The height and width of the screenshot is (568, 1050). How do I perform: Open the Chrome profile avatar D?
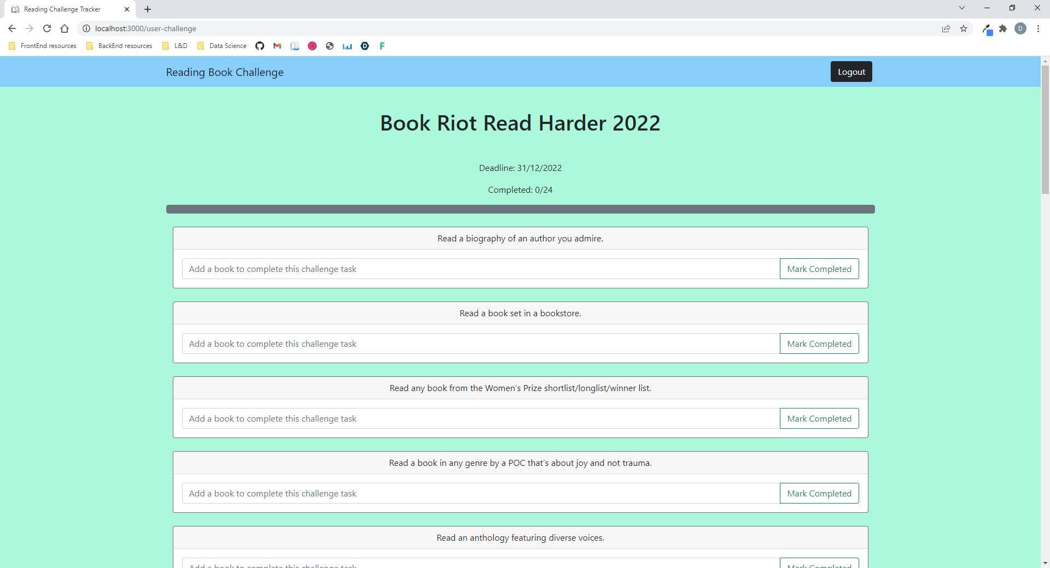click(1020, 28)
